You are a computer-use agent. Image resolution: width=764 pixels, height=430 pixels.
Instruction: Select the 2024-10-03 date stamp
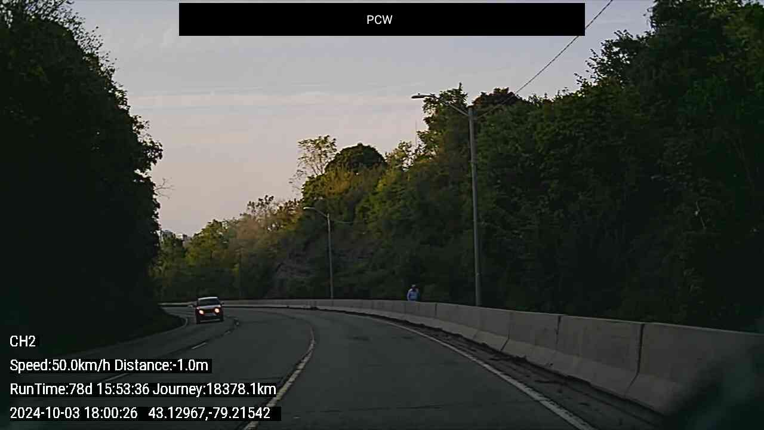pos(46,413)
